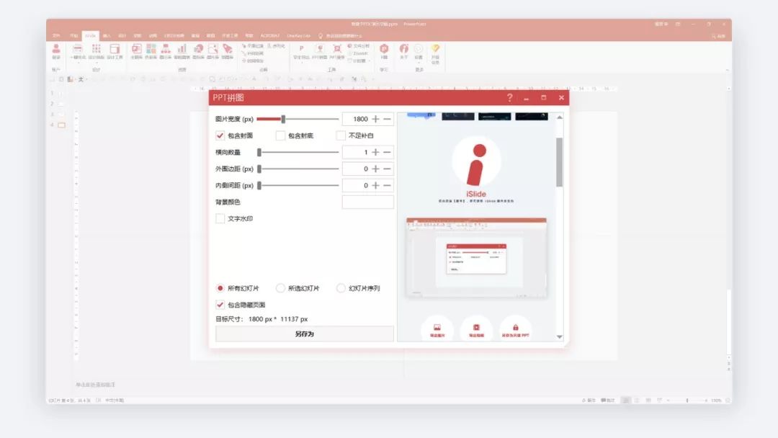
Task: Decrease 外围边距 with the minus button
Action: 387,169
